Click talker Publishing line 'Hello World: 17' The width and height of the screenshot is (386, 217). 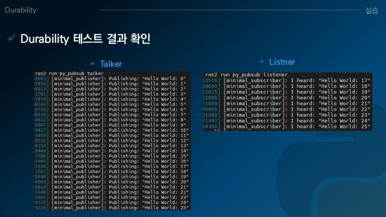[x=112, y=167]
